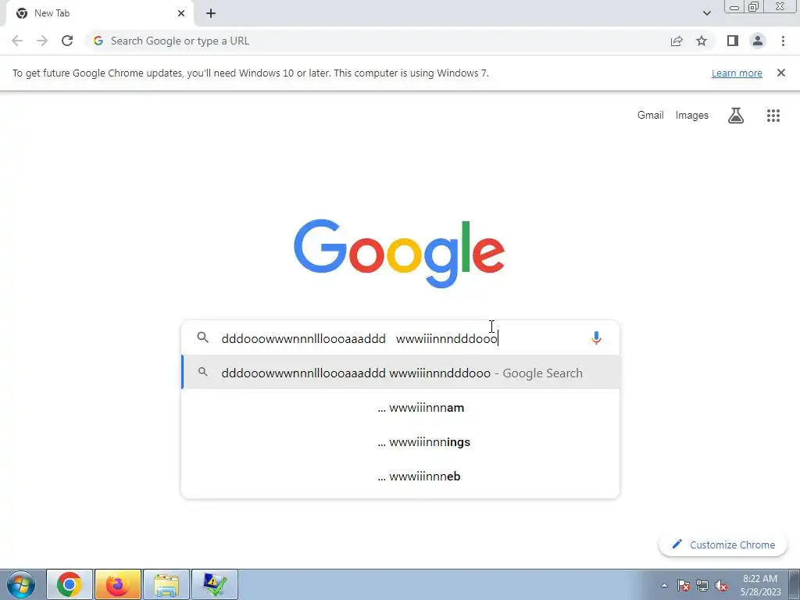Close the New Tab tab
Screen dimensions: 800x600
click(181, 13)
